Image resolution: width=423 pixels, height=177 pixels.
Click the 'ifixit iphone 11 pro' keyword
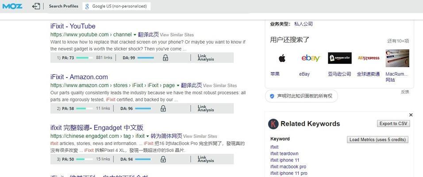[288, 173]
